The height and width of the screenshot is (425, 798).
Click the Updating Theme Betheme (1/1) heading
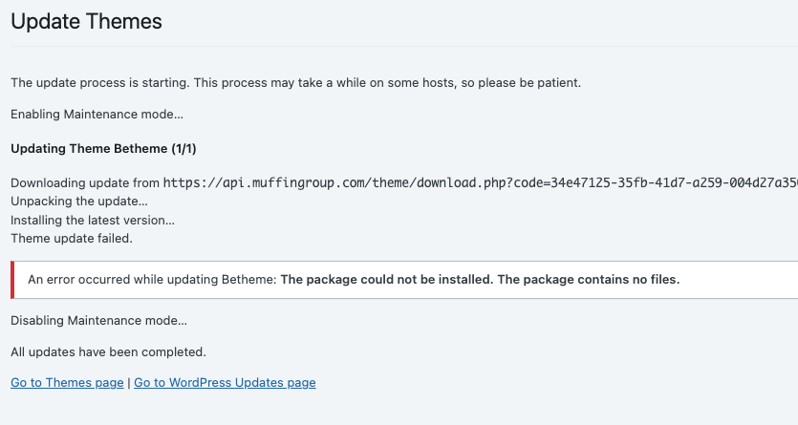[x=103, y=149]
